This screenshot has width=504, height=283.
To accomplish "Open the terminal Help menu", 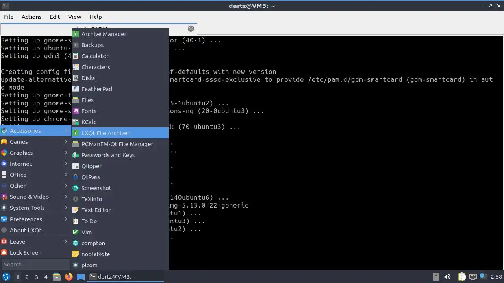I will pyautogui.click(x=95, y=17).
